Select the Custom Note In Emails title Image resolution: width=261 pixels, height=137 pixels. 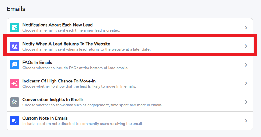(x=45, y=118)
